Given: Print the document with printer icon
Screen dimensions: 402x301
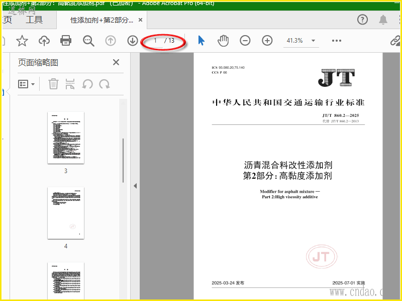Looking at the screenshot, I should [66, 41].
